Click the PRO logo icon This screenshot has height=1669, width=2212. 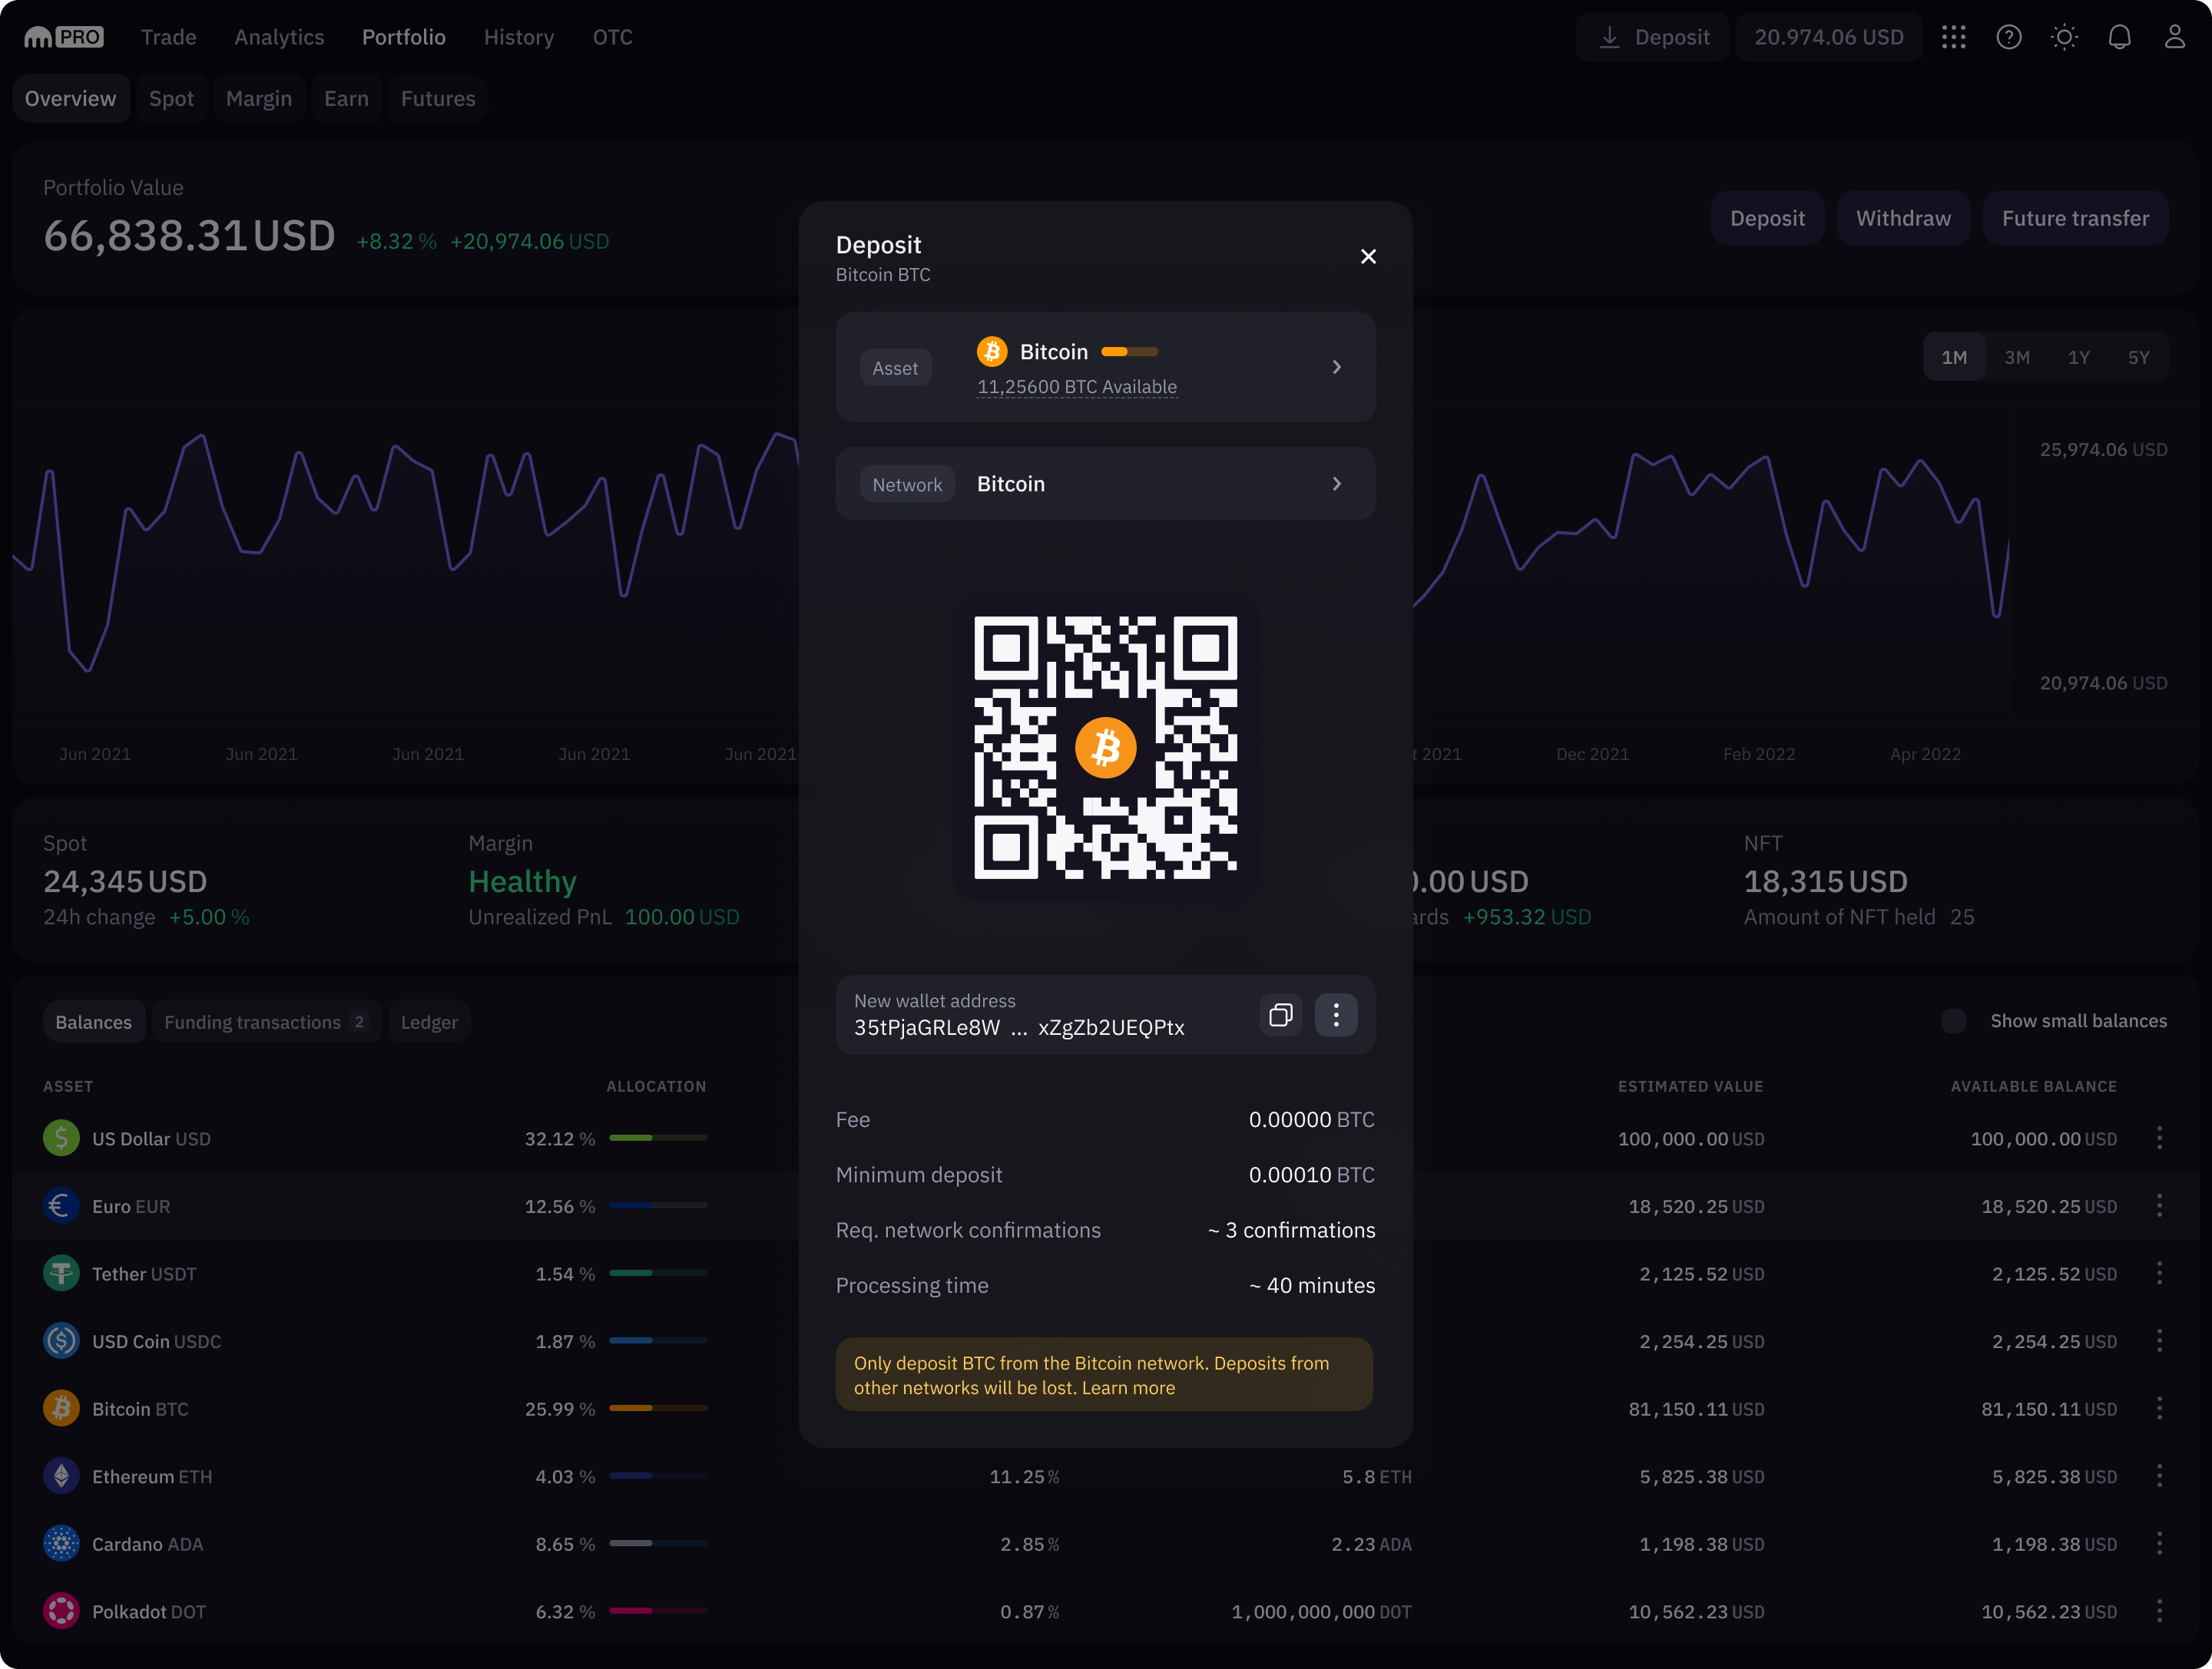(64, 37)
